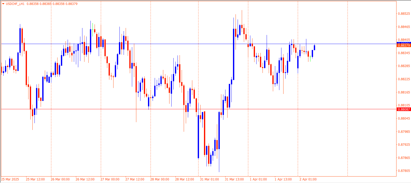
Task: Click the 27 Mar 12:00 time label
Action: [135, 179]
